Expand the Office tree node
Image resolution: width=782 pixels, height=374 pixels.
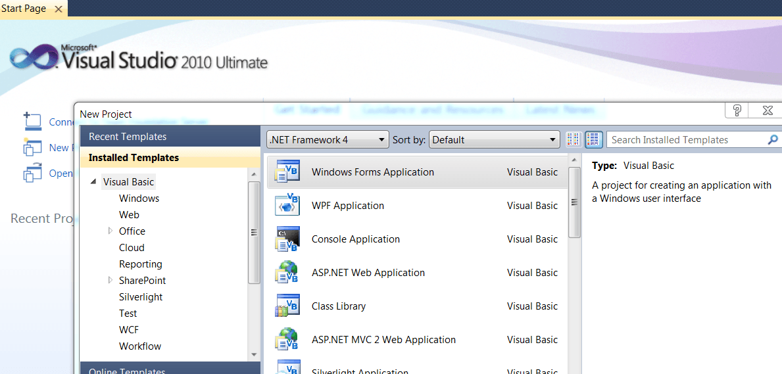tap(110, 231)
